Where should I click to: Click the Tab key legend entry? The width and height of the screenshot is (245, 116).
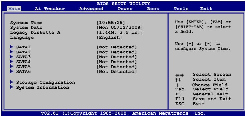[x=180, y=89]
